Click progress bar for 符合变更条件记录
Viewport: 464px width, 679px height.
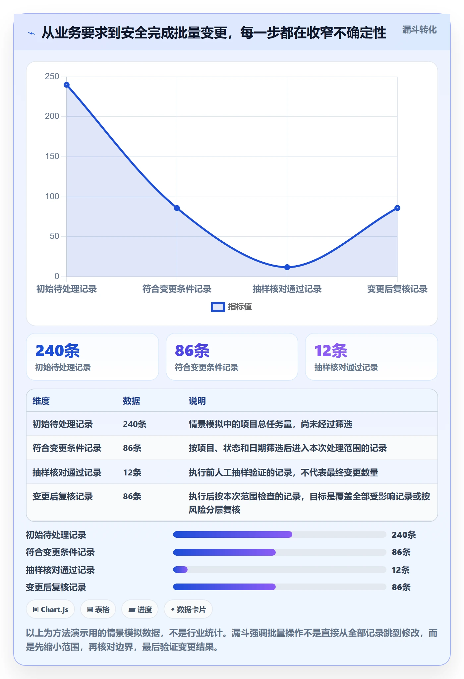click(x=279, y=552)
